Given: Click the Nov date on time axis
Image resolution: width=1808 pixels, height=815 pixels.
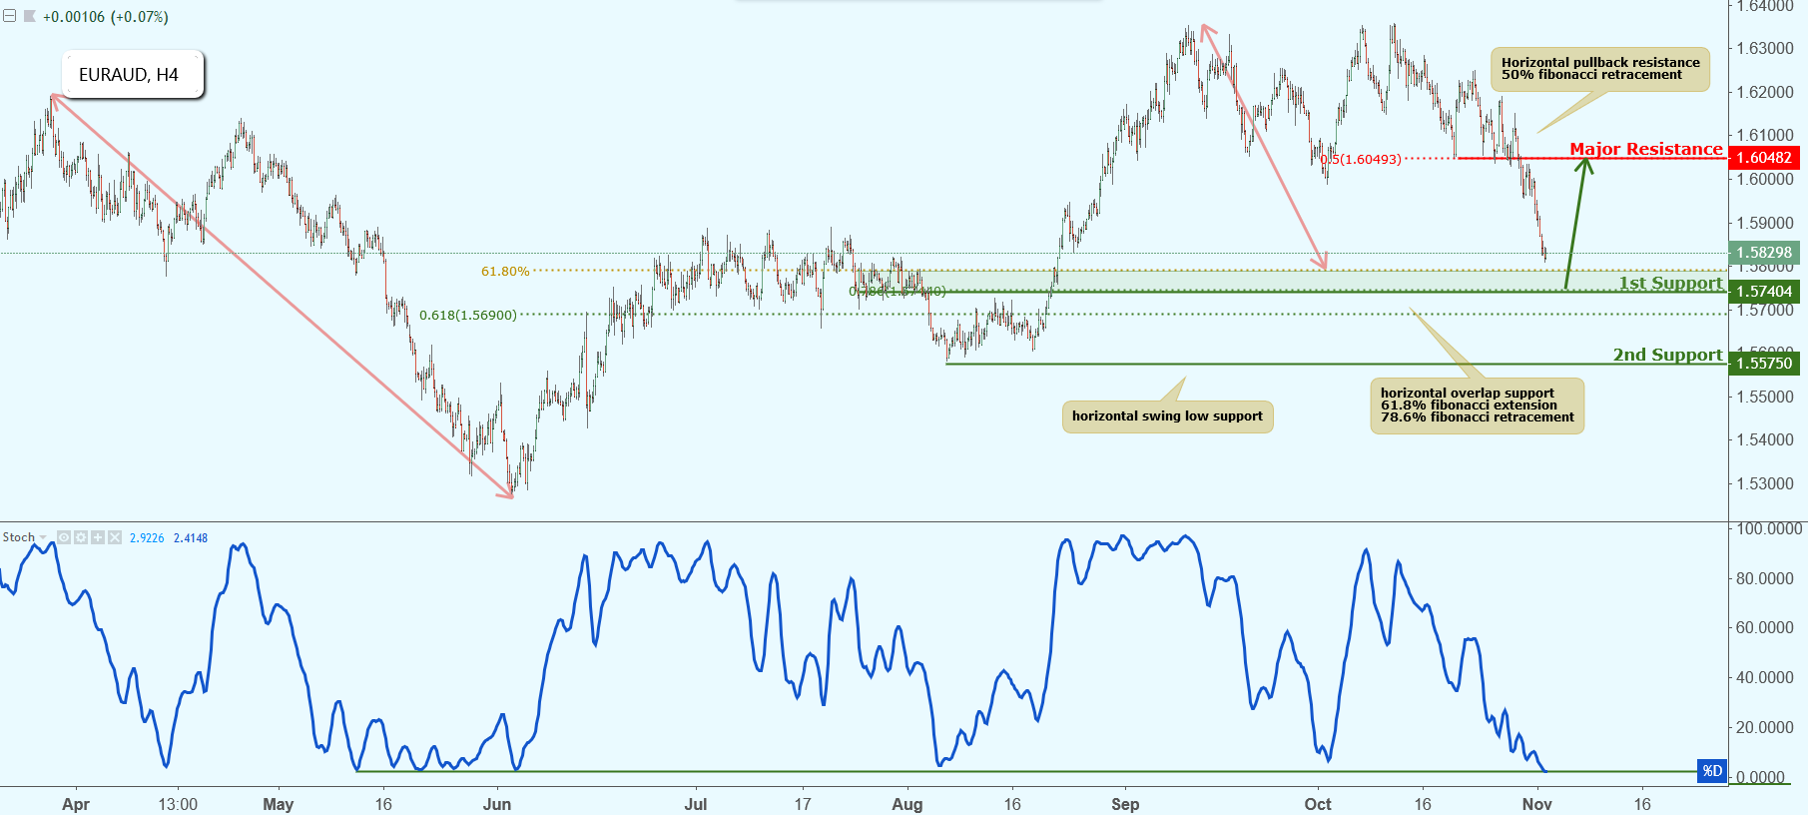Looking at the screenshot, I should pyautogui.click(x=1537, y=804).
